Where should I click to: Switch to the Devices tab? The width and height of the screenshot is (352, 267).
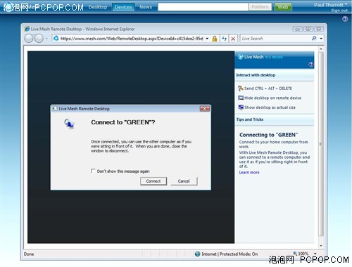click(123, 7)
